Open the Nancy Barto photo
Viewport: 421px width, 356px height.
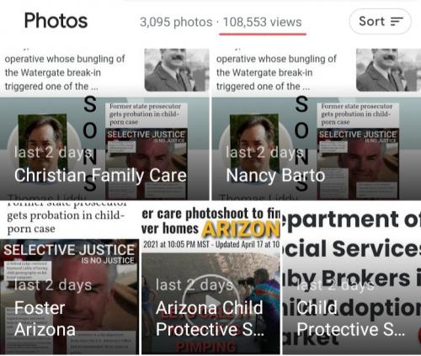tap(317, 124)
